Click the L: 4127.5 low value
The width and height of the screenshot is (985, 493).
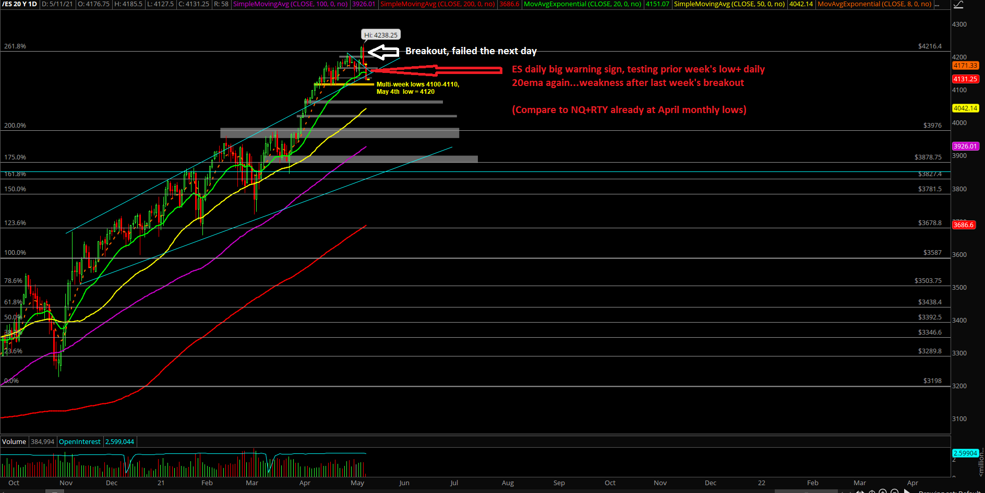coord(160,4)
